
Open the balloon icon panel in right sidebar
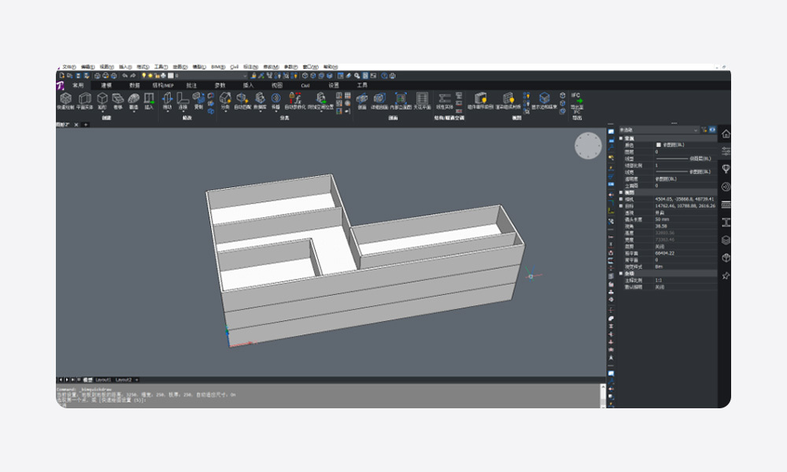point(726,168)
